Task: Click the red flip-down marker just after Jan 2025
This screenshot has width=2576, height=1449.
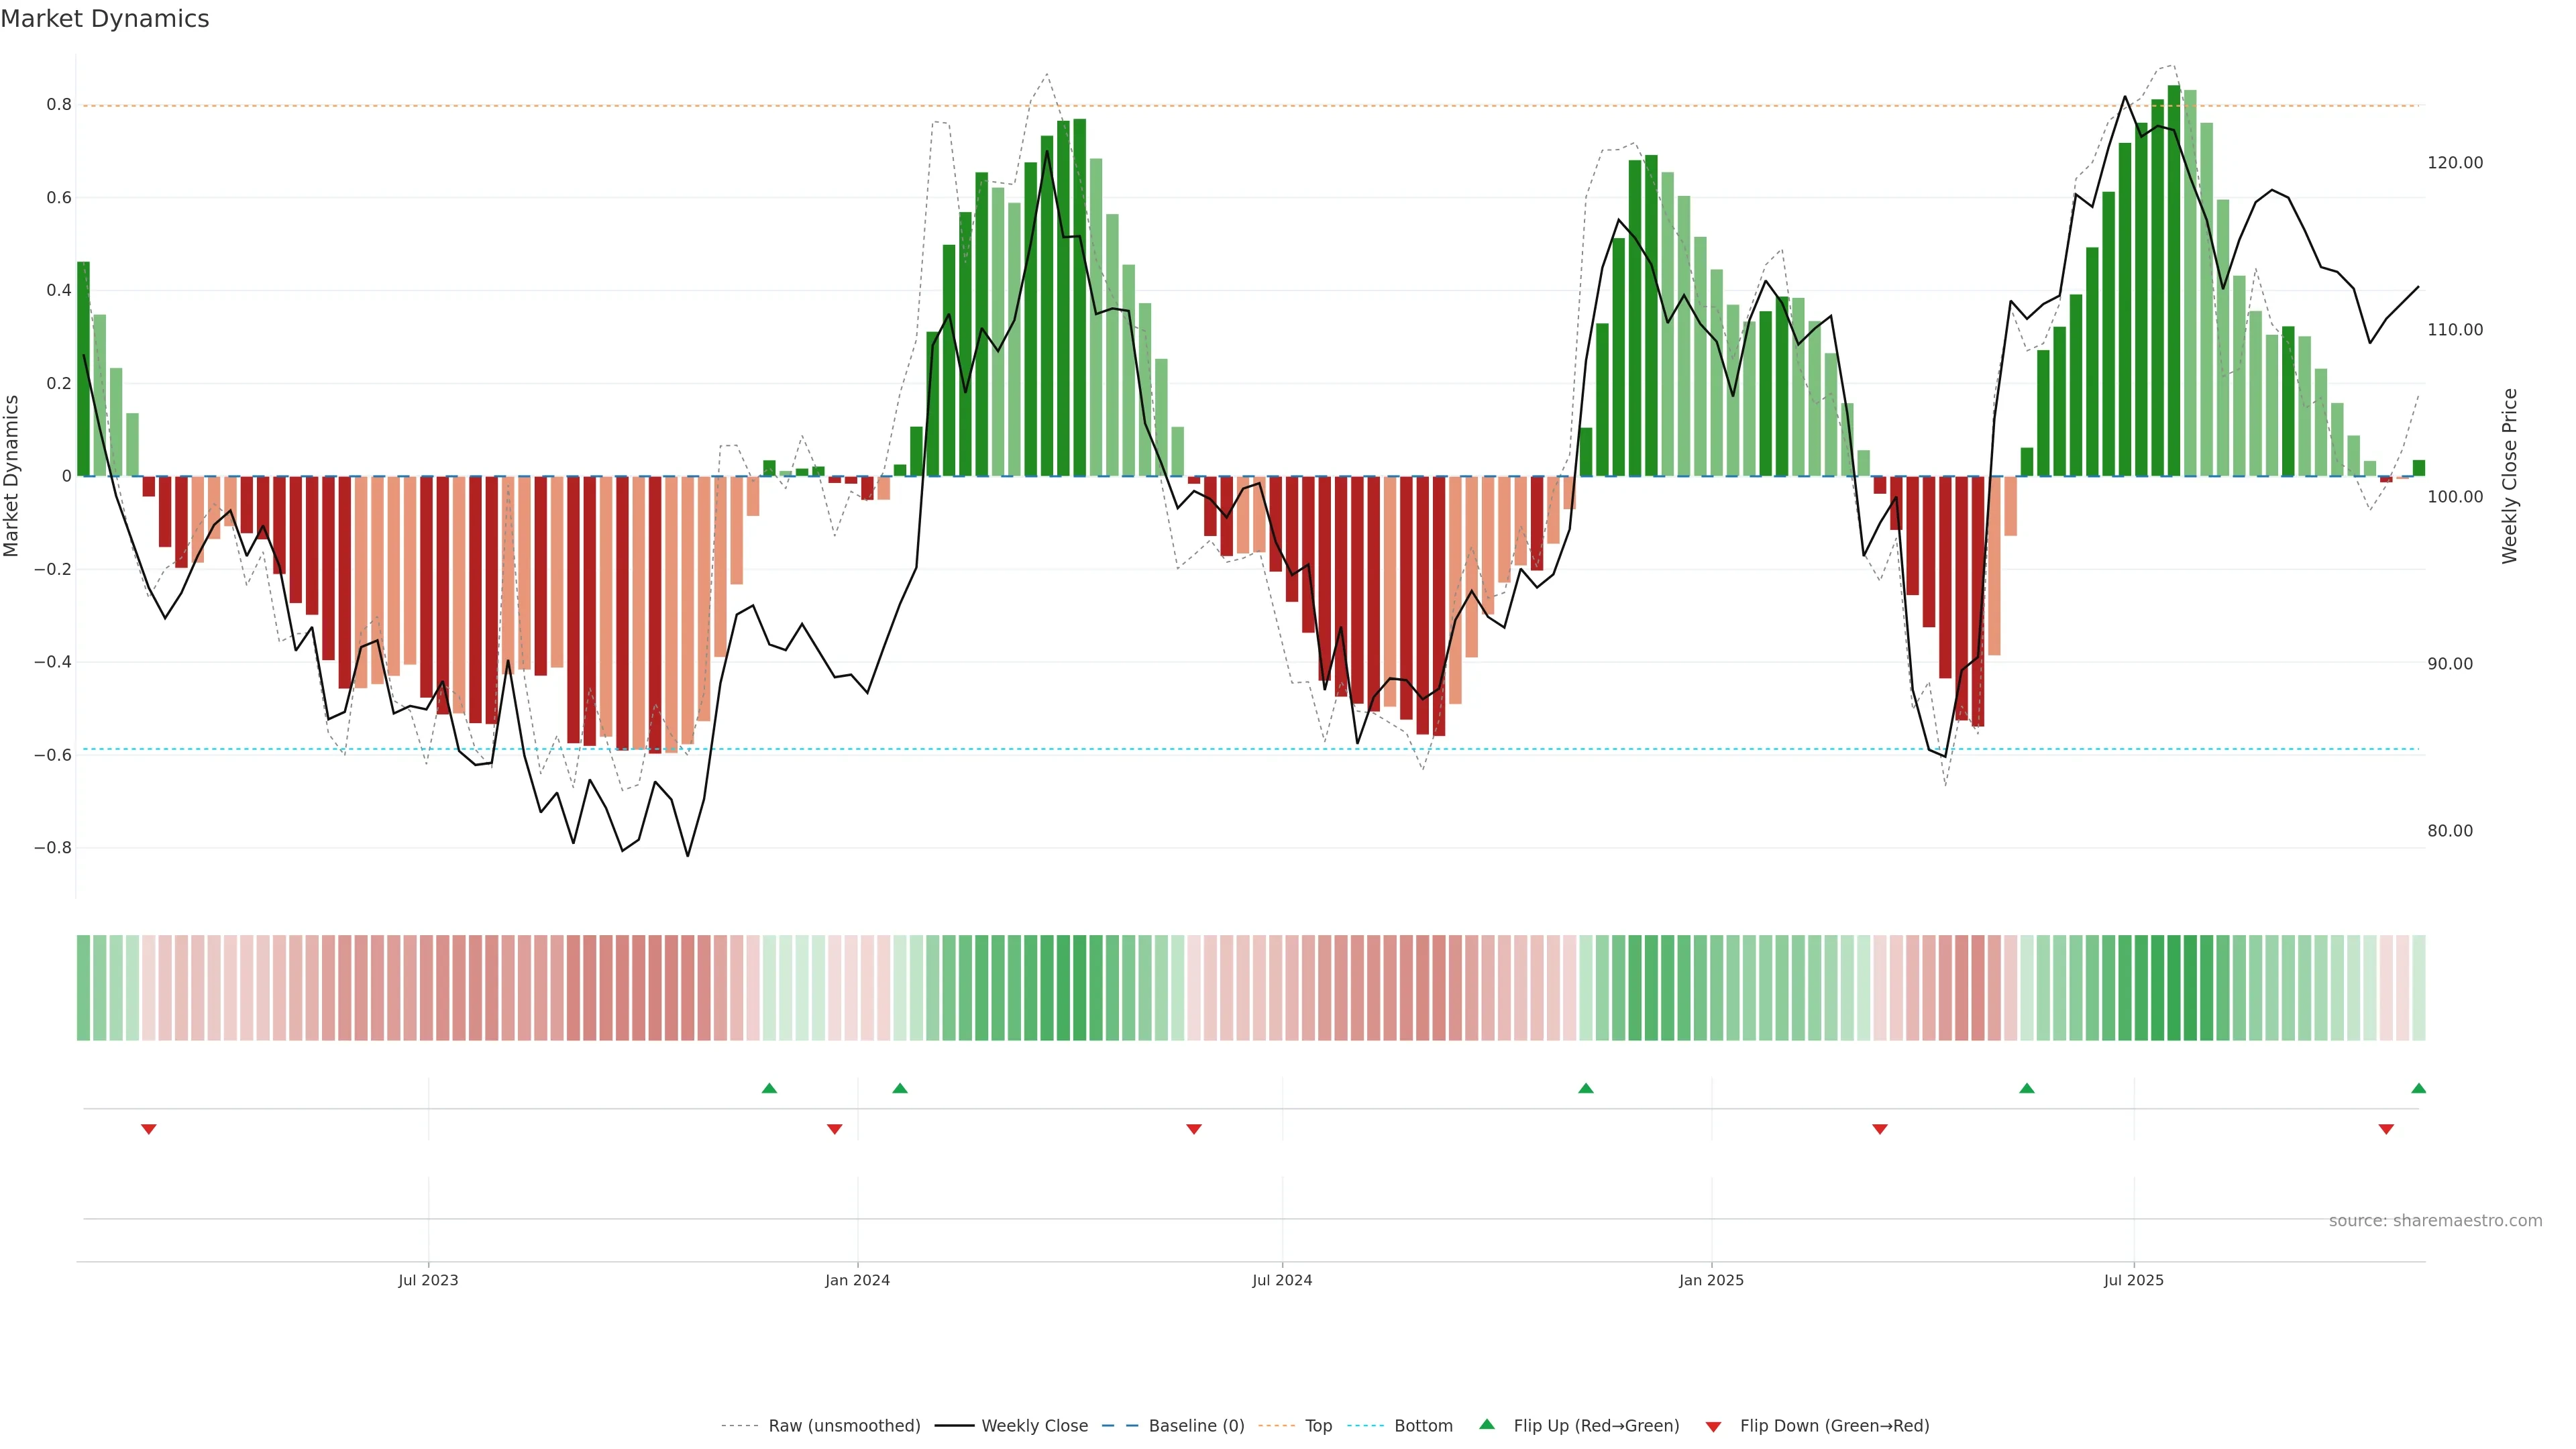Action: 1880,1129
